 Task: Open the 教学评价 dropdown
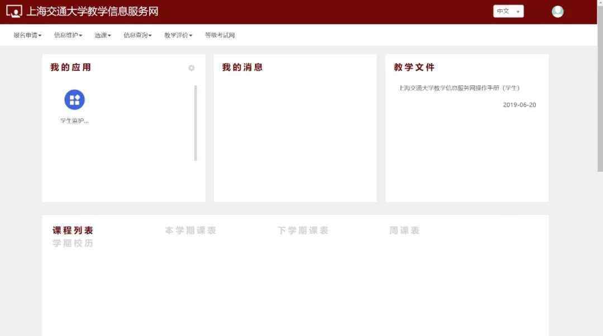tap(178, 35)
